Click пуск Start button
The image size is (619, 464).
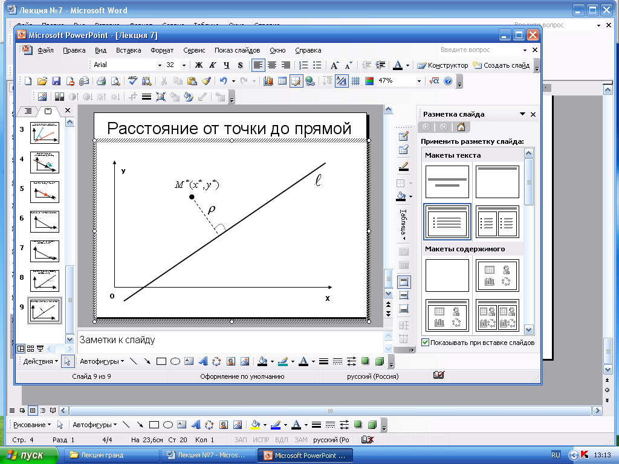29,455
